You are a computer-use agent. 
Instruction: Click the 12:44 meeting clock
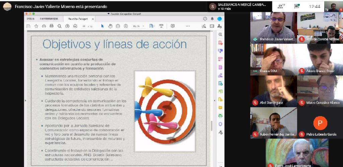[x=315, y=7]
